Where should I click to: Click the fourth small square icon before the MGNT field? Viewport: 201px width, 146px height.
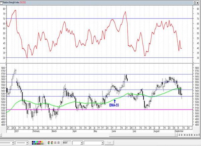coord(58,143)
